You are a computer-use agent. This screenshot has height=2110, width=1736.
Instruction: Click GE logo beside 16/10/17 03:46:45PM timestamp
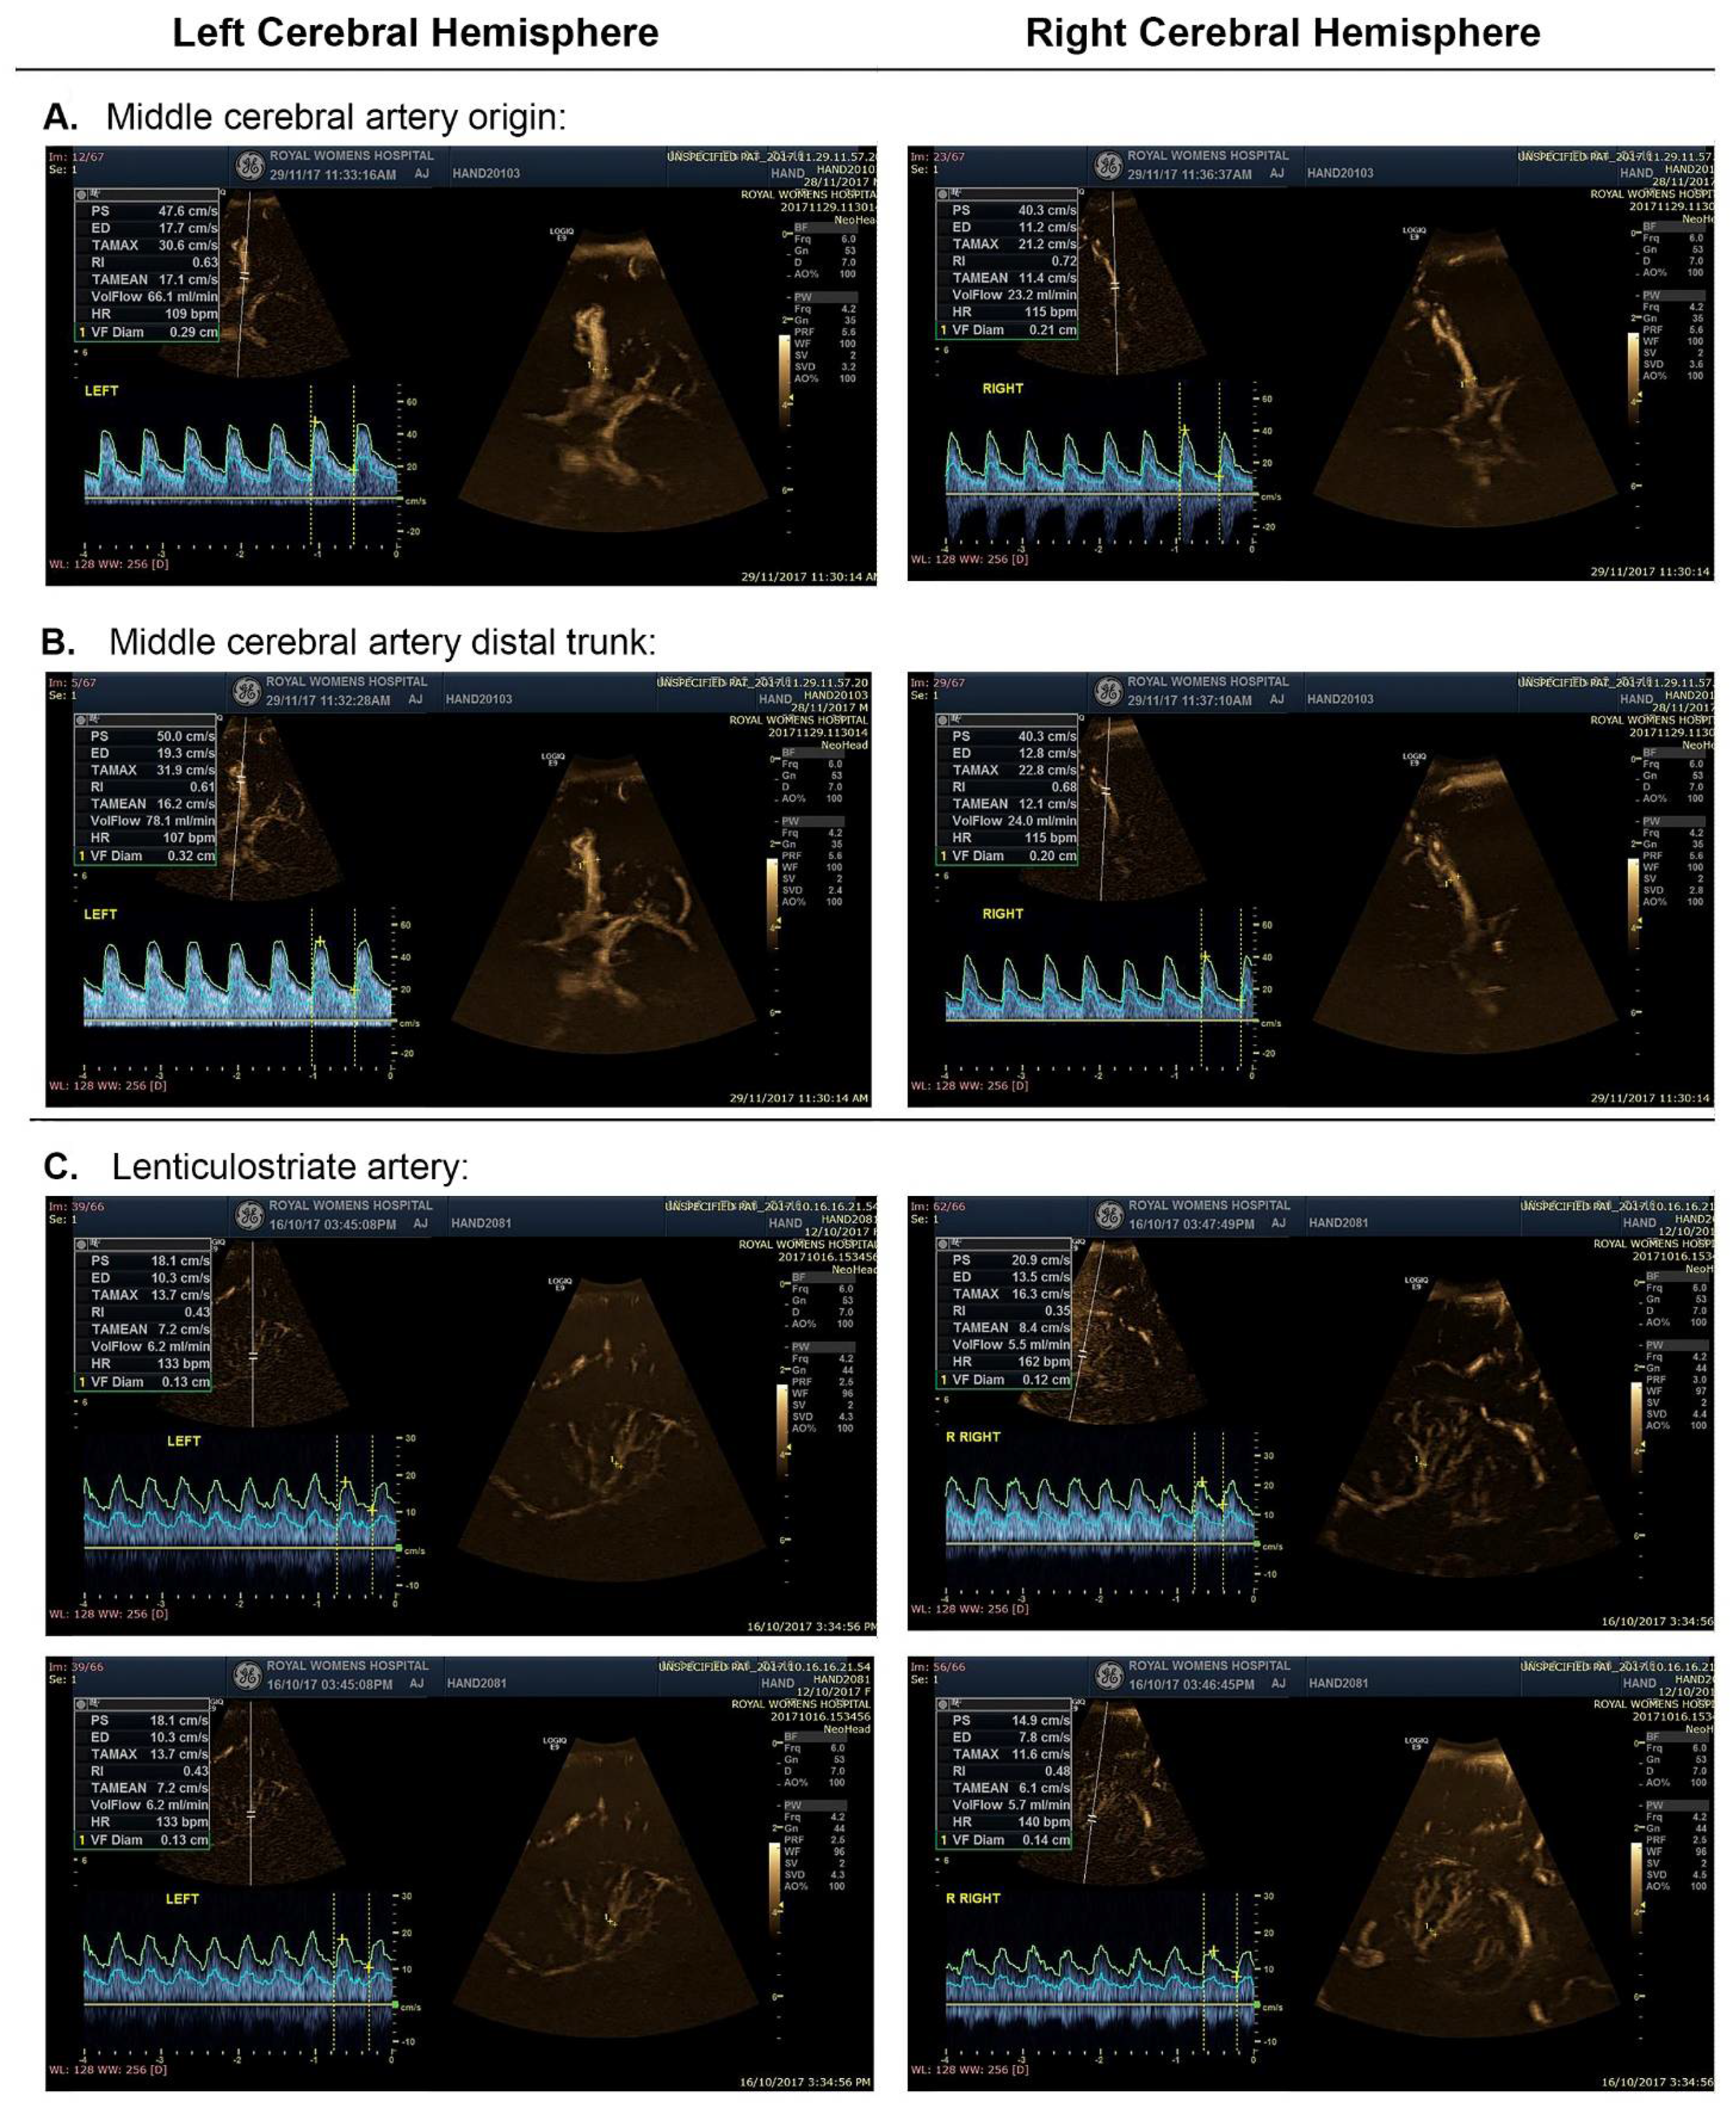[1109, 1675]
